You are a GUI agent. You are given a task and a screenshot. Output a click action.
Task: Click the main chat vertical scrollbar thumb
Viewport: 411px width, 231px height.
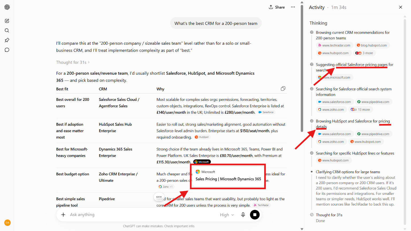pyautogui.click(x=302, y=68)
